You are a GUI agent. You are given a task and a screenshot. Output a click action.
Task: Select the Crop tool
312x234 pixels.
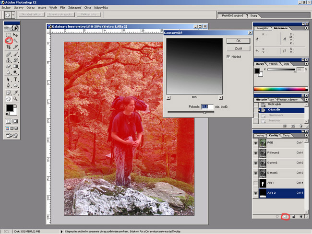click(8, 47)
